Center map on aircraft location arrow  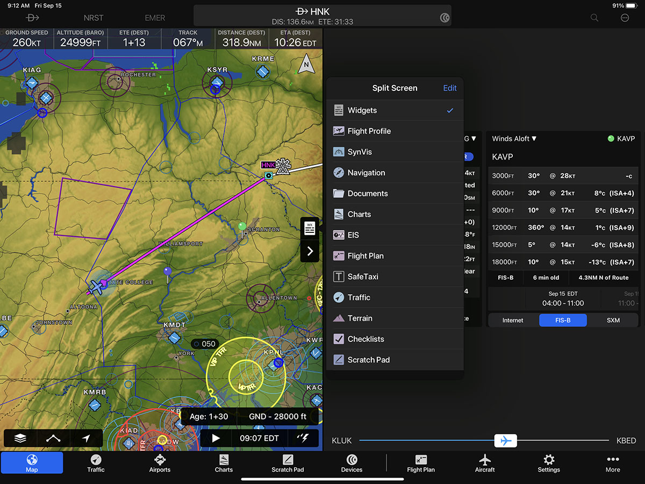click(86, 438)
